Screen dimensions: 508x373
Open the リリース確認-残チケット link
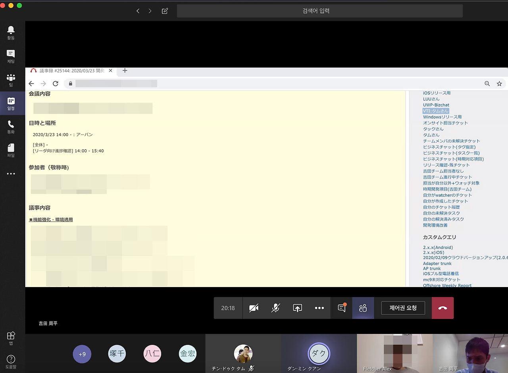tap(446, 165)
